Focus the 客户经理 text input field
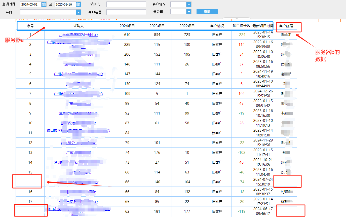 [126, 12]
